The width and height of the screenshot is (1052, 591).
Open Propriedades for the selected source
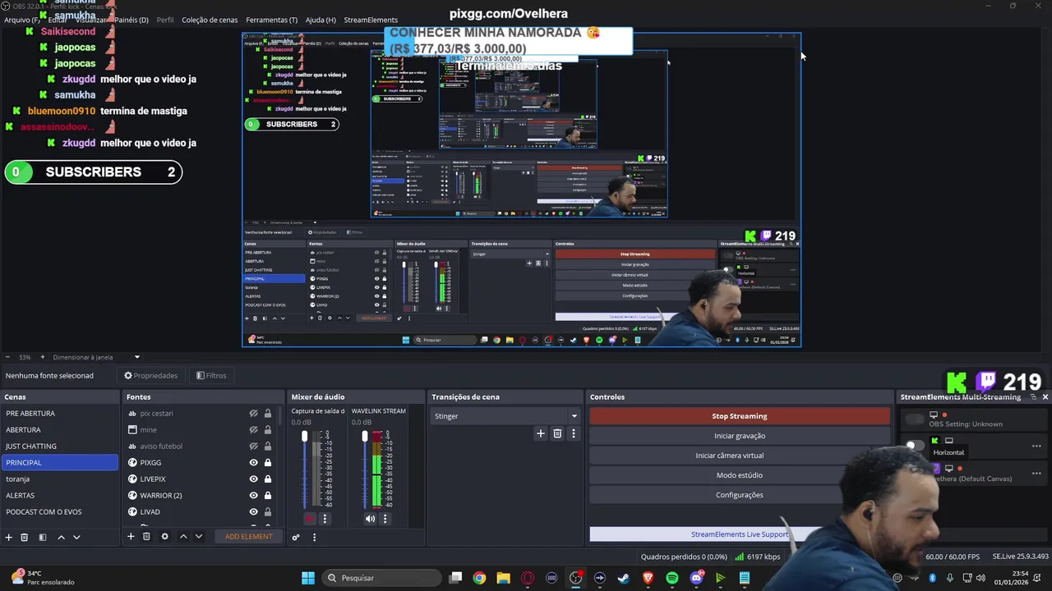tap(151, 376)
